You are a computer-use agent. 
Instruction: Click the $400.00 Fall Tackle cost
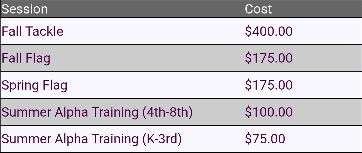tap(269, 31)
